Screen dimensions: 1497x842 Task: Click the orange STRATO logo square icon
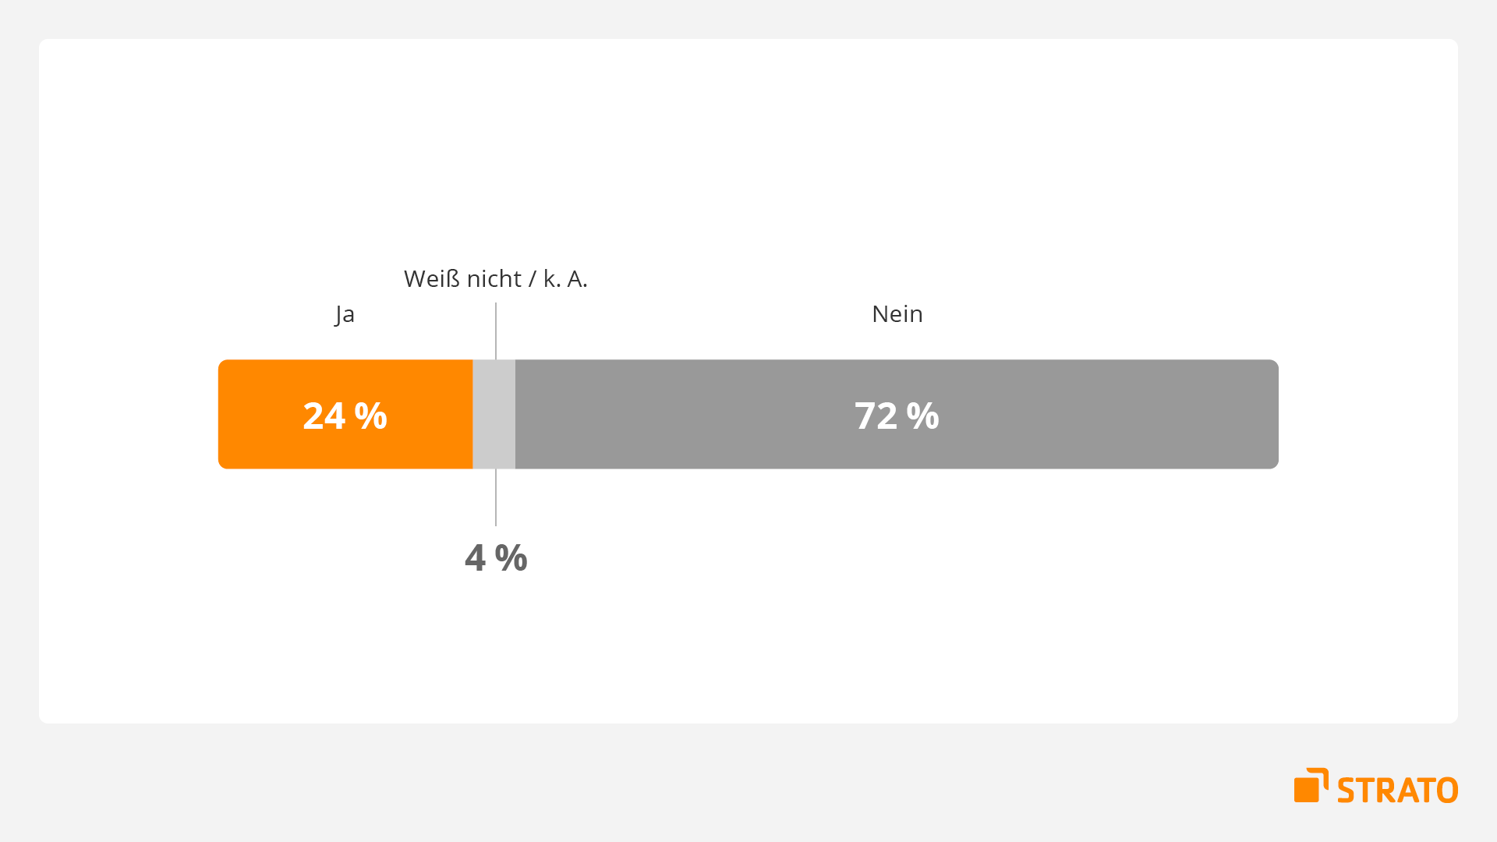tap(1311, 785)
